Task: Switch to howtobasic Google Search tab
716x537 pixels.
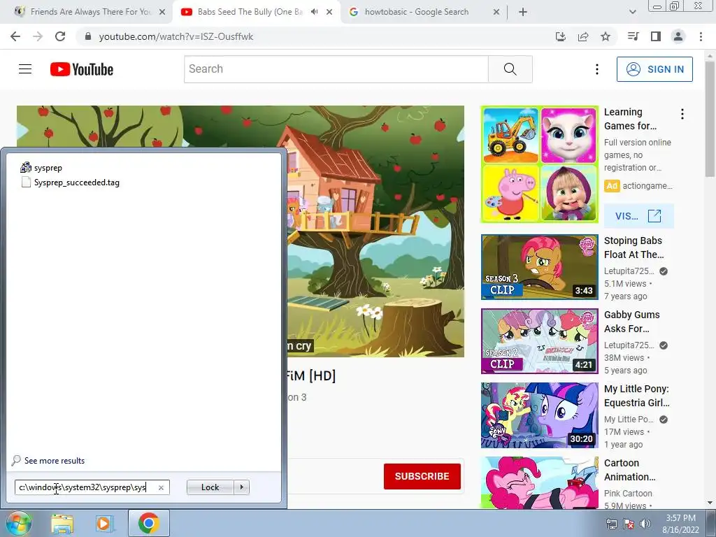Action: (417, 12)
